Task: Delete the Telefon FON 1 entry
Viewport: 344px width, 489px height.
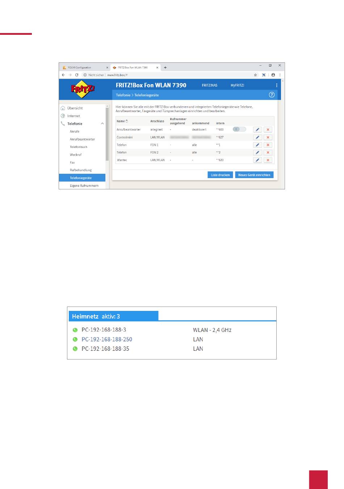Action: pyautogui.click(x=268, y=145)
